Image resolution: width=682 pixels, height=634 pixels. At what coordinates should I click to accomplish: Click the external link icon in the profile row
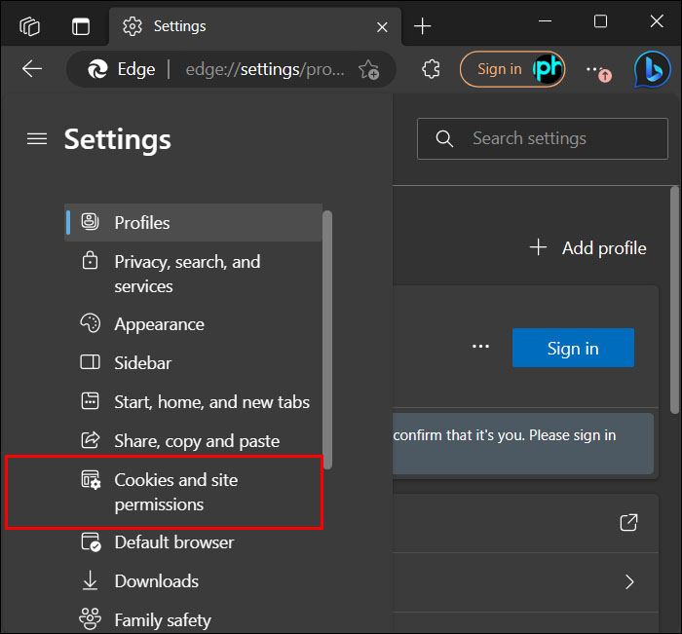coord(628,522)
